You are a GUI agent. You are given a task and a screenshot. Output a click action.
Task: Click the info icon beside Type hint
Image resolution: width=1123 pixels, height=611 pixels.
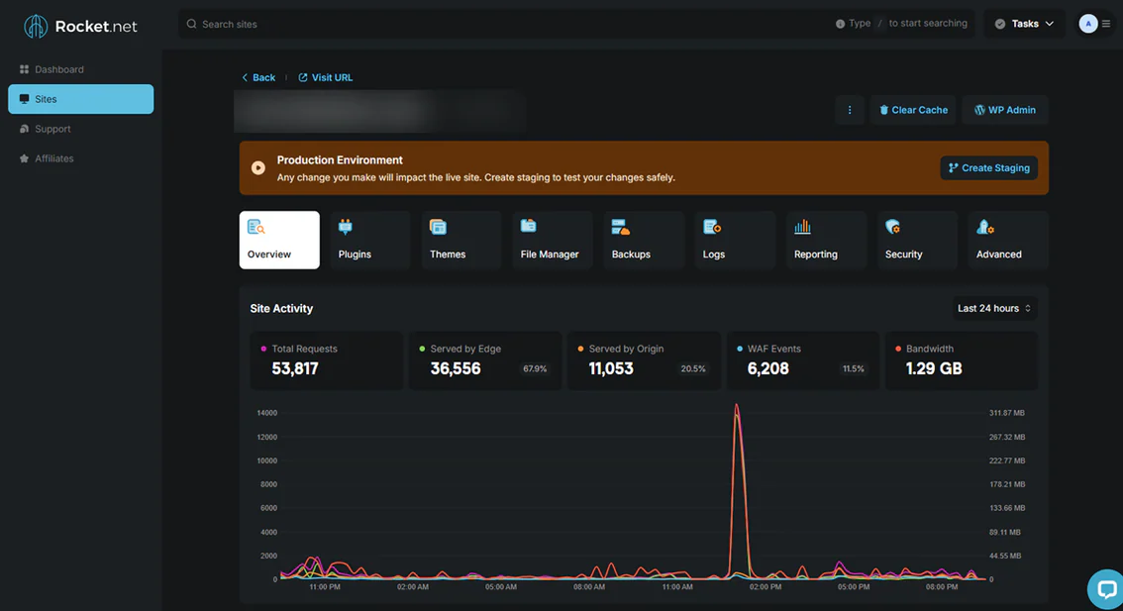tap(840, 24)
